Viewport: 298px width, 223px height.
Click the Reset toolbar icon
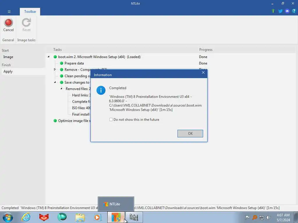(x=26, y=22)
